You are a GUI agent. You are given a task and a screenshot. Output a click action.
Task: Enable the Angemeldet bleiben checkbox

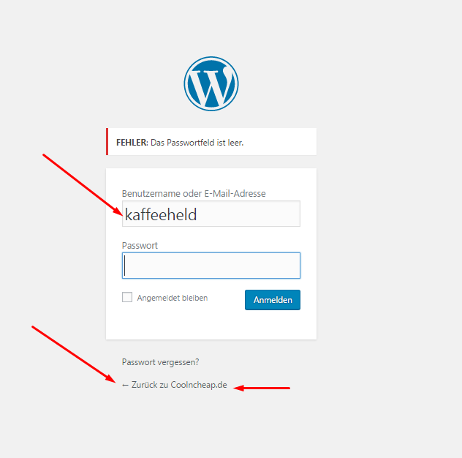(127, 297)
